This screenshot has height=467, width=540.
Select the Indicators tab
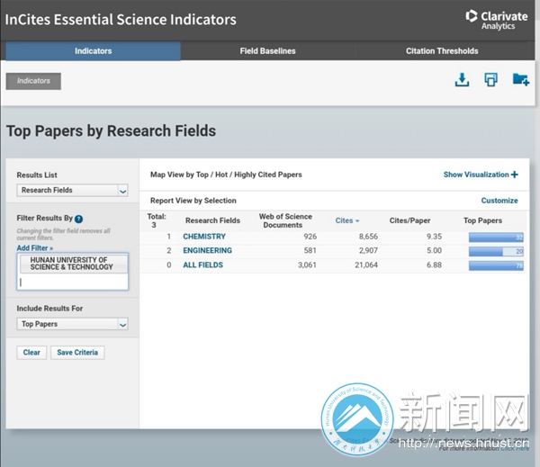pyautogui.click(x=93, y=51)
